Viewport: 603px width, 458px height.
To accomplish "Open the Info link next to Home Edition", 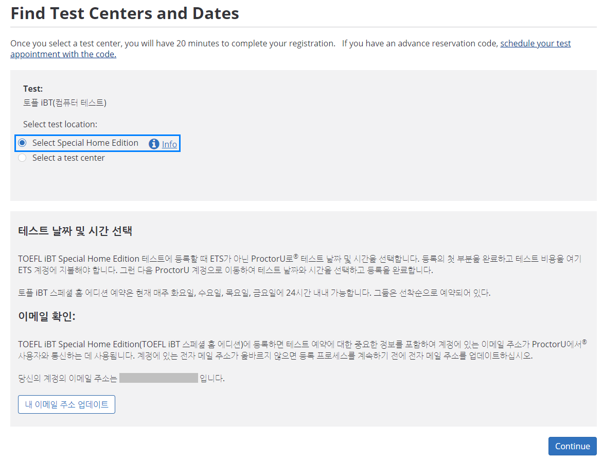I will point(169,144).
